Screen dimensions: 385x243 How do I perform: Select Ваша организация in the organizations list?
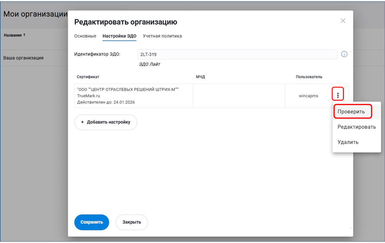pos(23,58)
